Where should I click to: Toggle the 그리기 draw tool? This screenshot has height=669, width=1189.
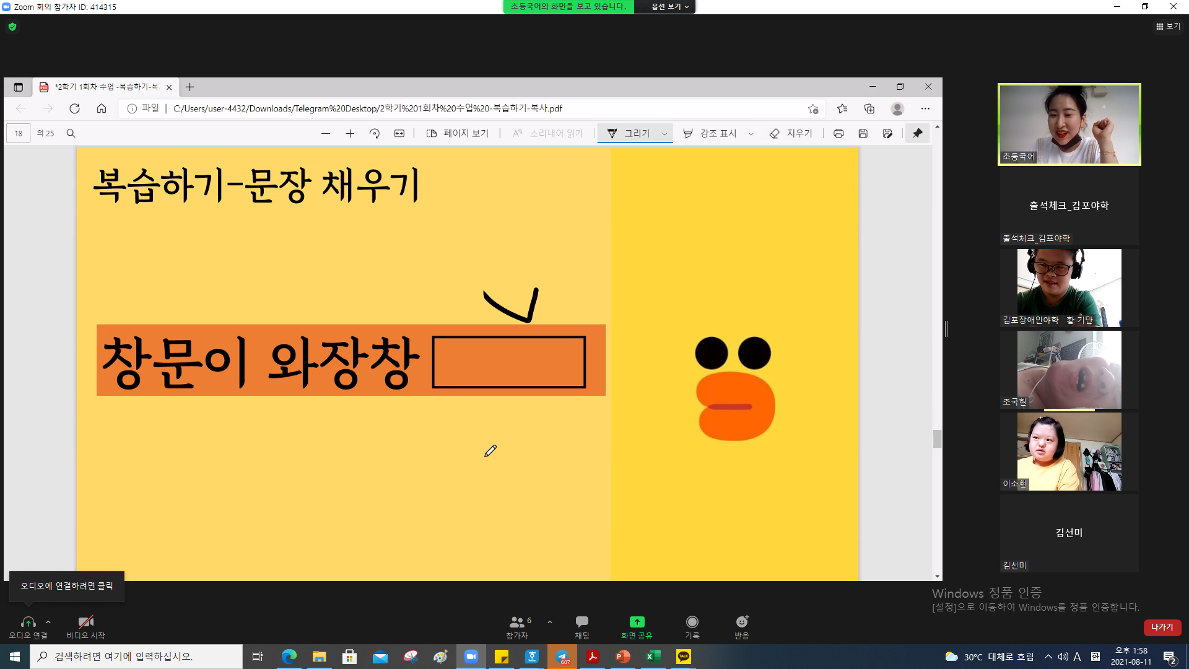click(628, 133)
